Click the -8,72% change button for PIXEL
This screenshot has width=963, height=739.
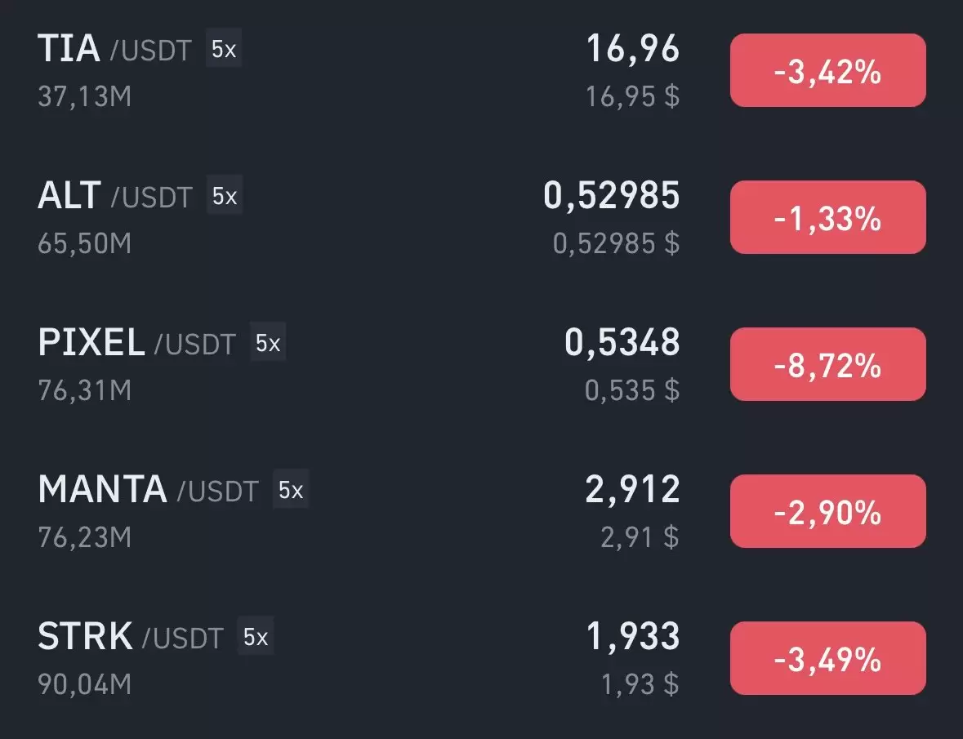pos(828,364)
